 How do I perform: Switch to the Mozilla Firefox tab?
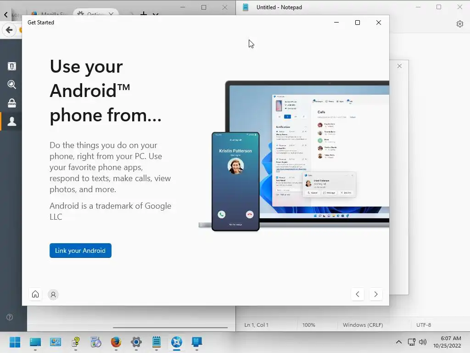[49, 13]
